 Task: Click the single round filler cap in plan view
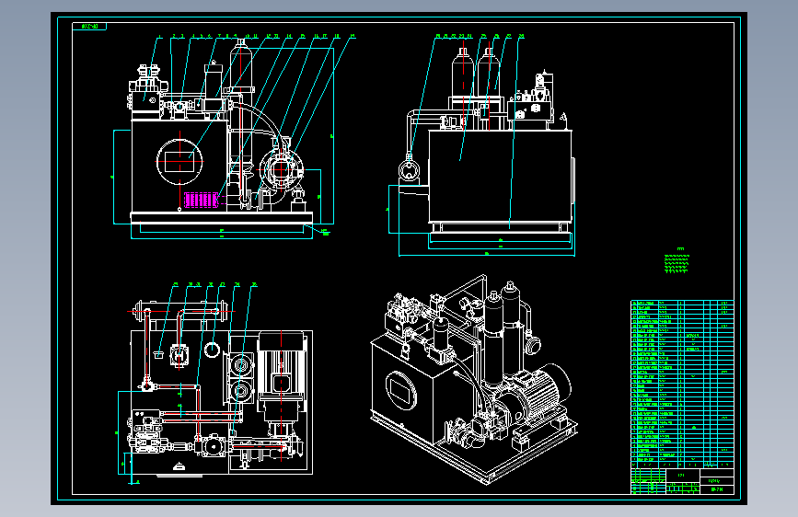(x=212, y=350)
